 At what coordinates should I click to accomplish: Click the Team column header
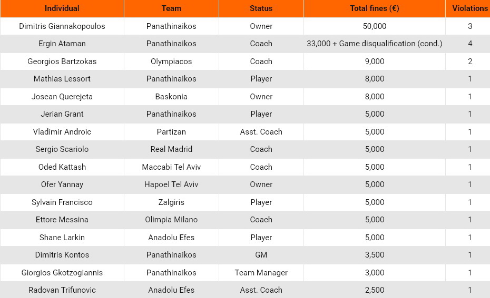pyautogui.click(x=171, y=8)
